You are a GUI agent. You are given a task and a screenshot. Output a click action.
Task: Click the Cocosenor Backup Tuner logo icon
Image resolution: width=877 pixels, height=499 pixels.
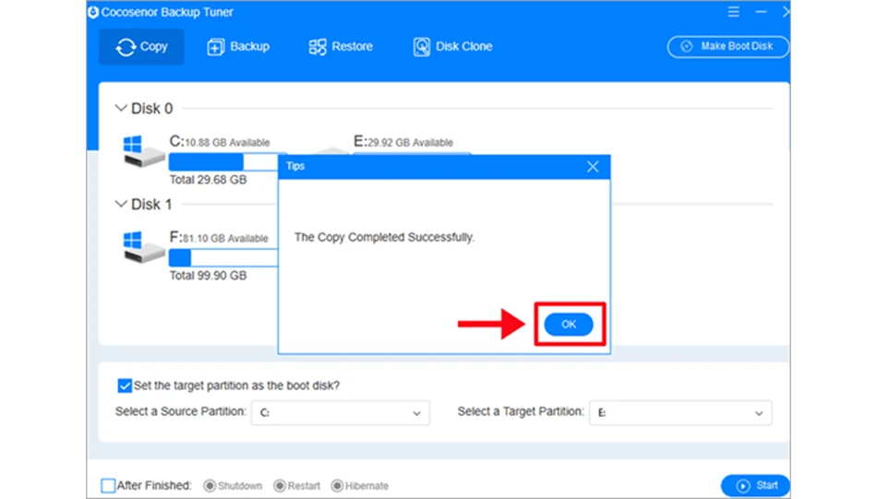[93, 12]
